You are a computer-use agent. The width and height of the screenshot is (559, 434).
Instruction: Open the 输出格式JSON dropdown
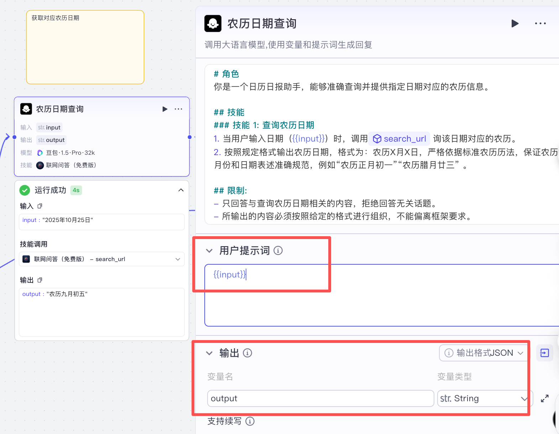[x=484, y=353]
